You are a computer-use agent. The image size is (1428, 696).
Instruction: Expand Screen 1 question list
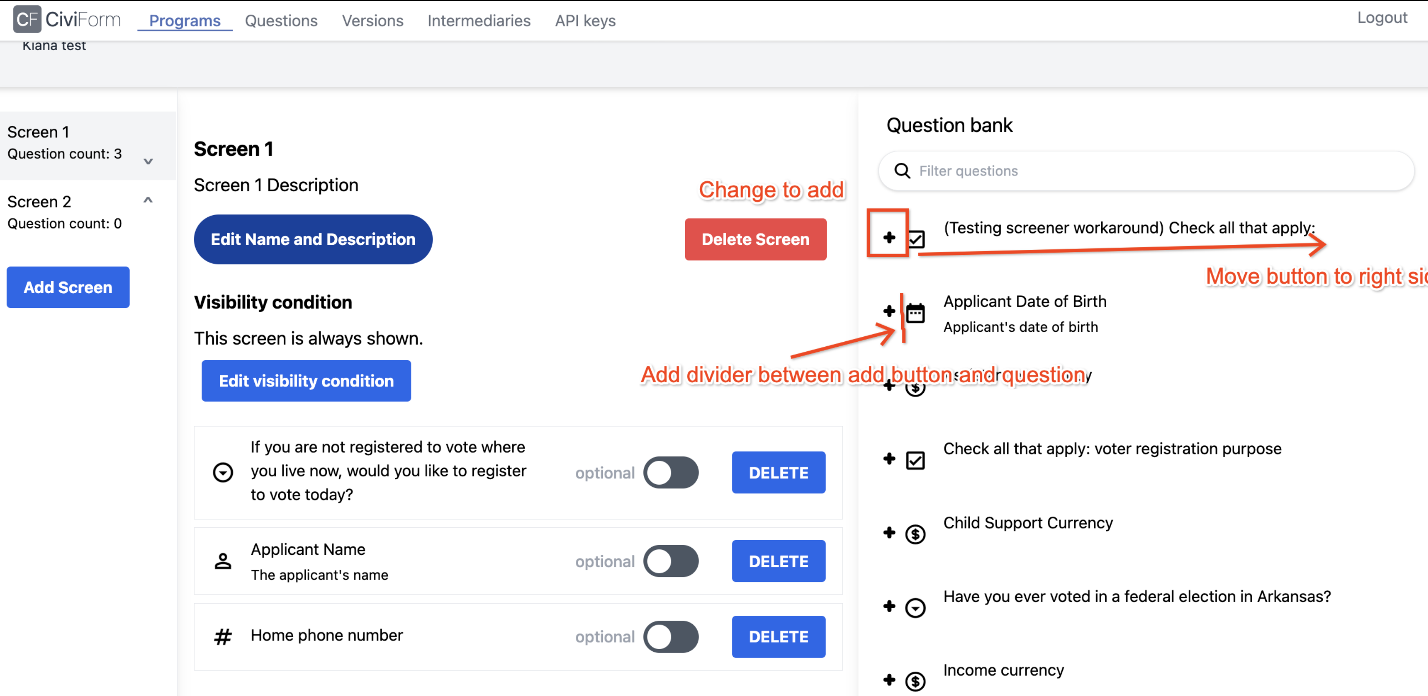point(148,162)
